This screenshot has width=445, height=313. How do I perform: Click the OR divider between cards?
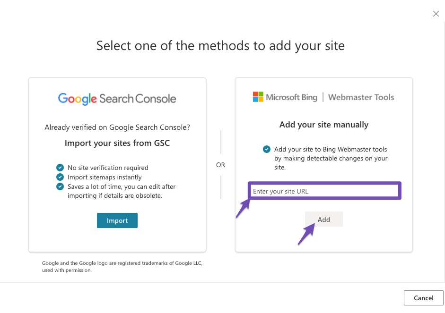click(x=220, y=165)
